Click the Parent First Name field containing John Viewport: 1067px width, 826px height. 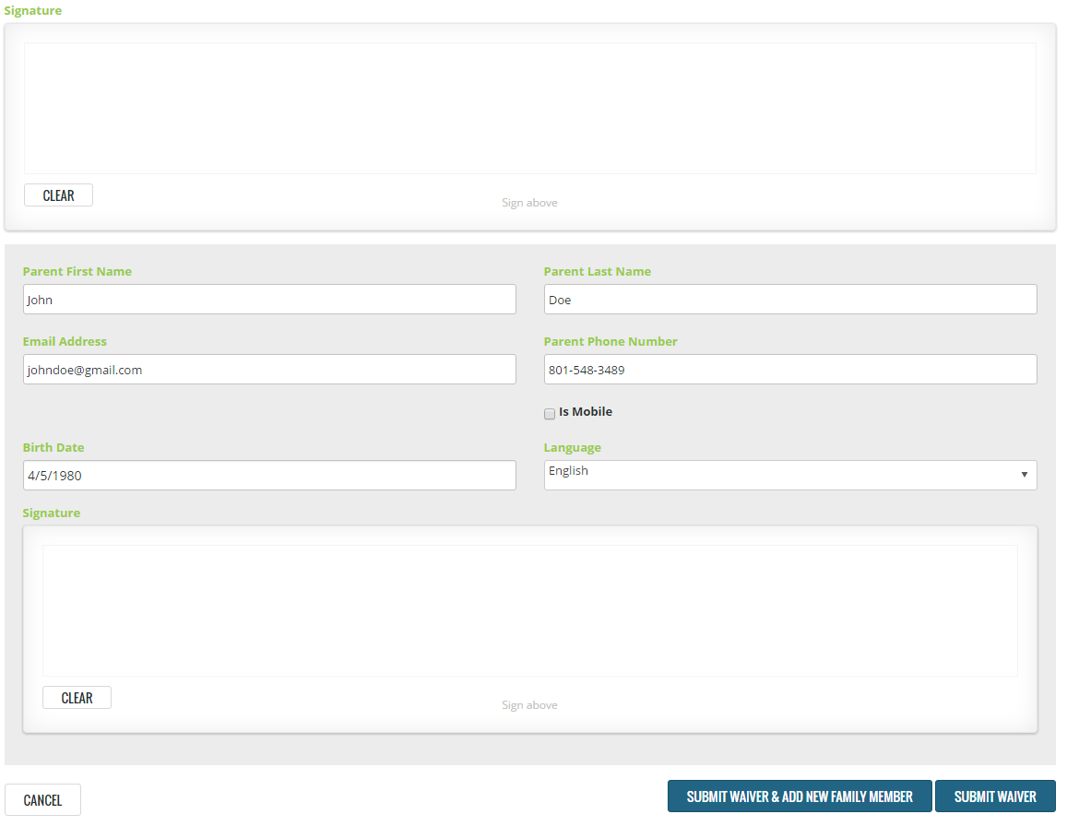tap(268, 300)
